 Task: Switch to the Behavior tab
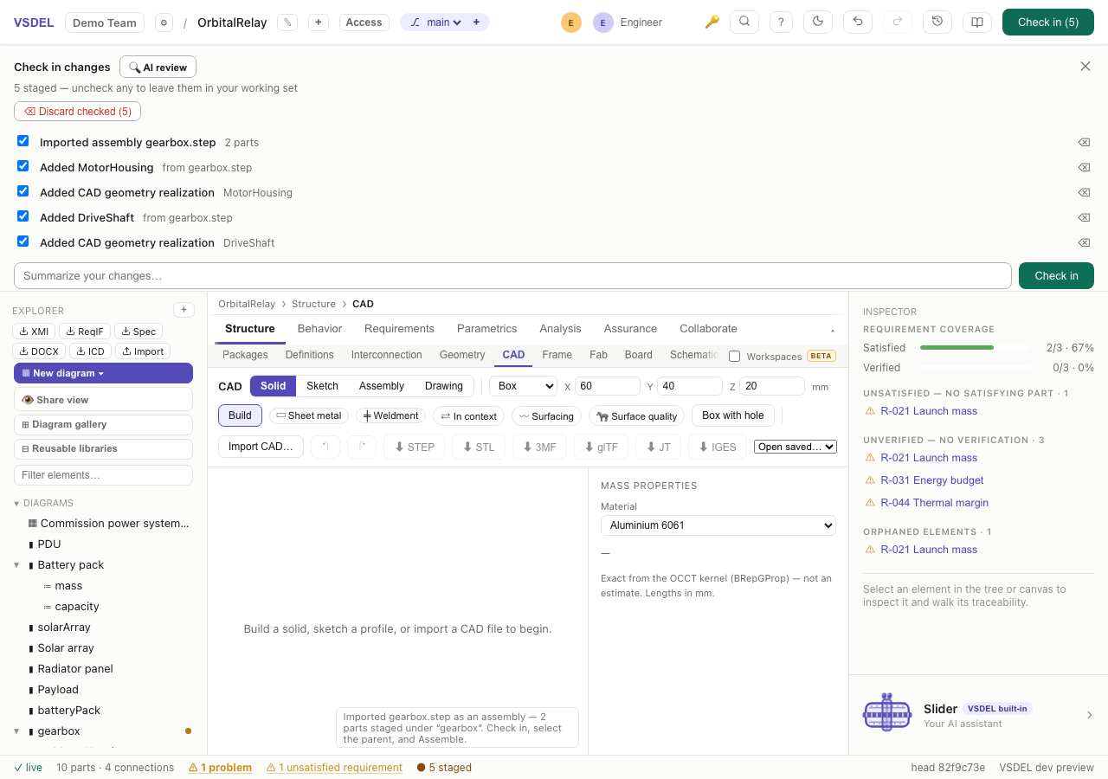pos(319,329)
